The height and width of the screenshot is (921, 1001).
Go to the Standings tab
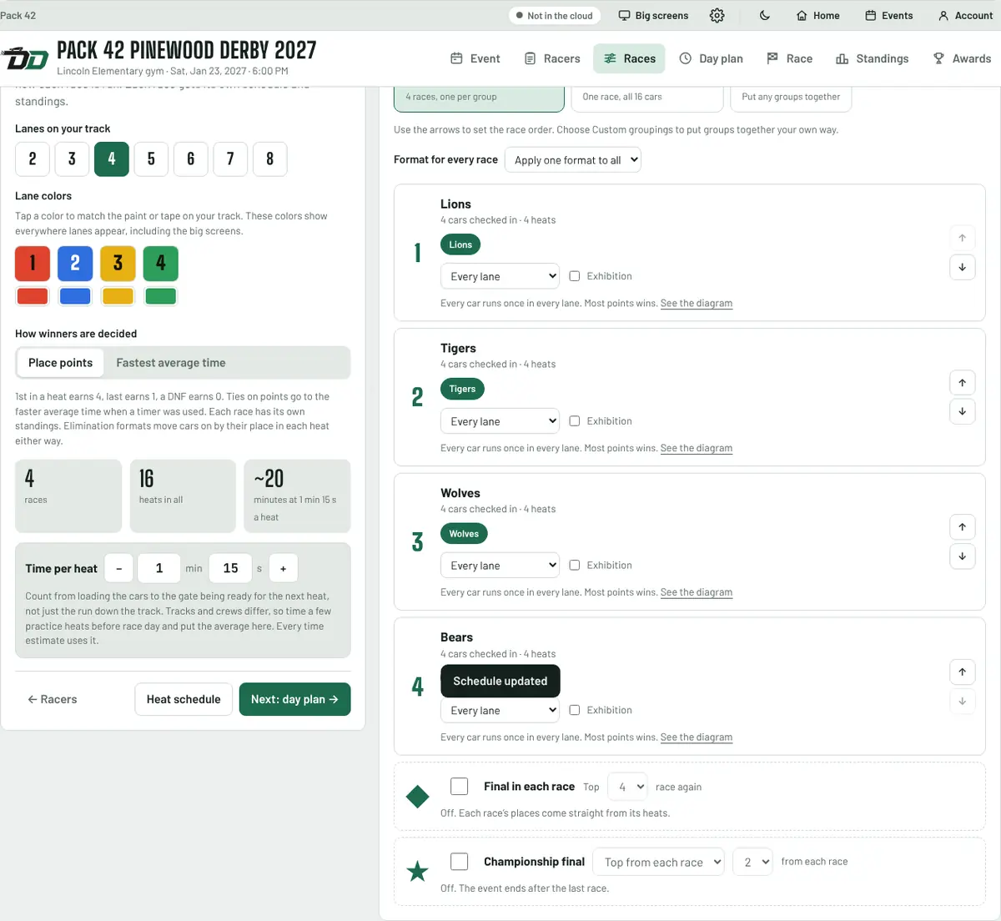(x=872, y=58)
